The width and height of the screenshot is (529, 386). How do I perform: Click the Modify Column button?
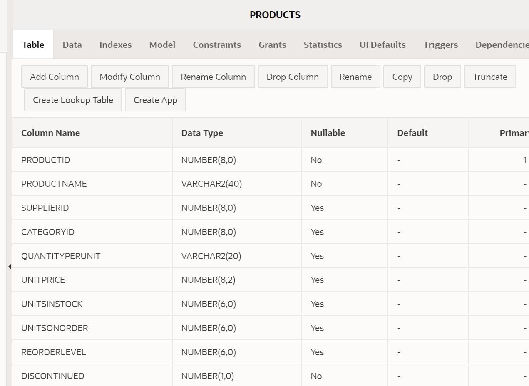(130, 77)
